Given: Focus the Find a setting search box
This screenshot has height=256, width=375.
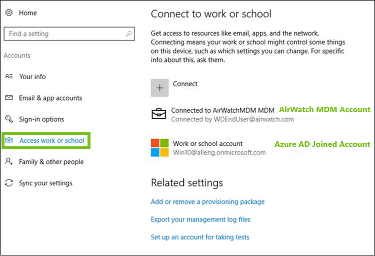Looking at the screenshot, I should tap(69, 34).
